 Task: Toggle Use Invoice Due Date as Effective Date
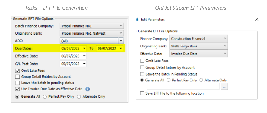(17, 89)
